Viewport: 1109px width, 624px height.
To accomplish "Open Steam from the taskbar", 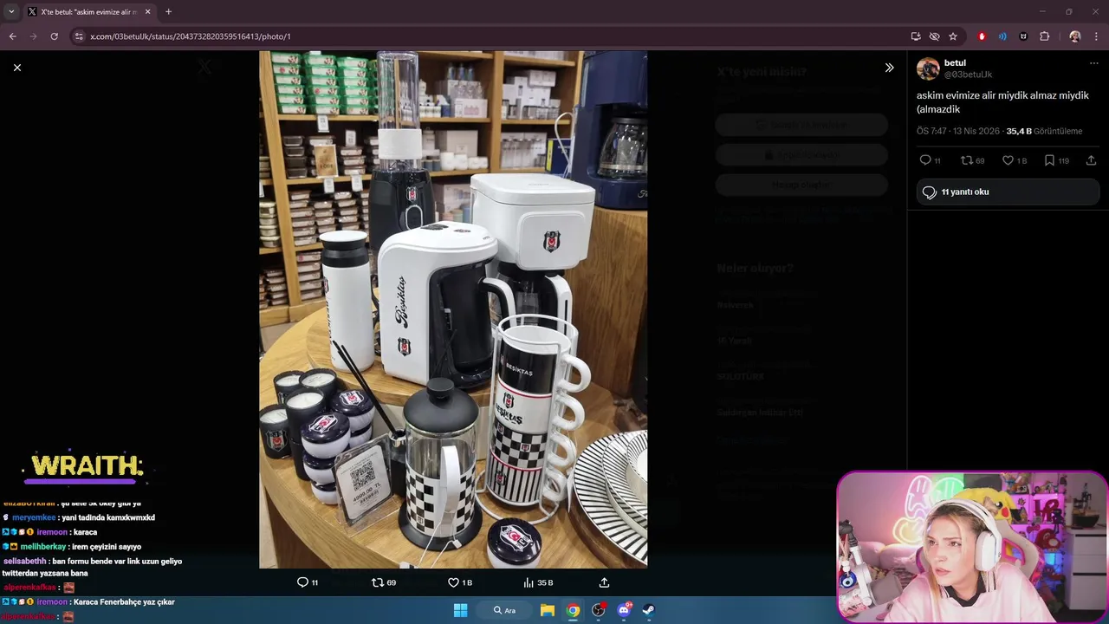I will 648,610.
